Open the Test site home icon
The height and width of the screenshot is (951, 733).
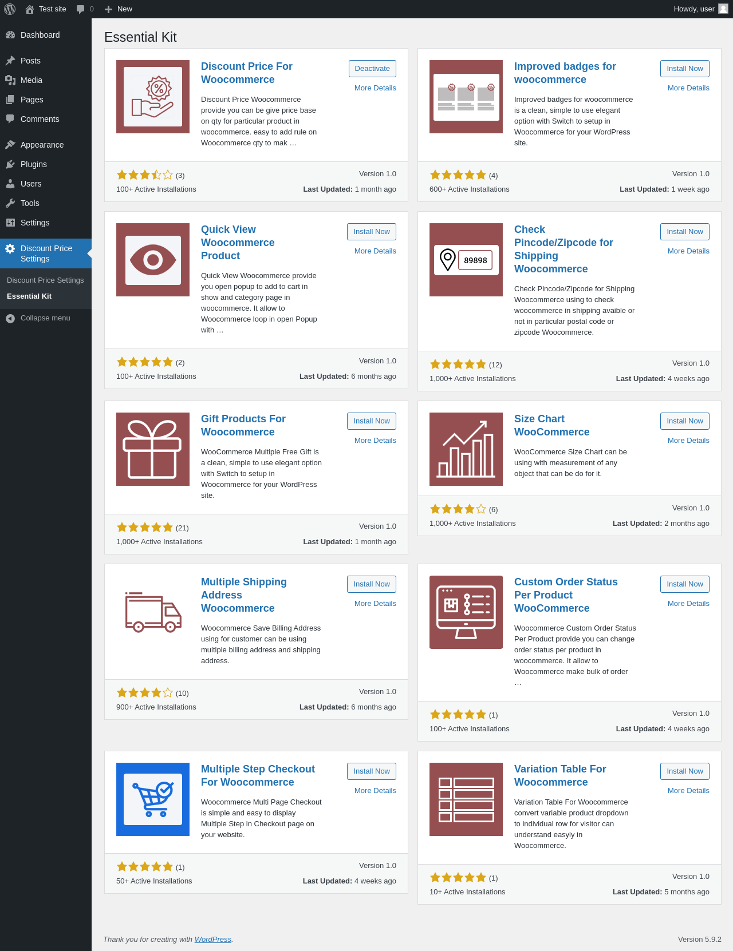pos(30,9)
